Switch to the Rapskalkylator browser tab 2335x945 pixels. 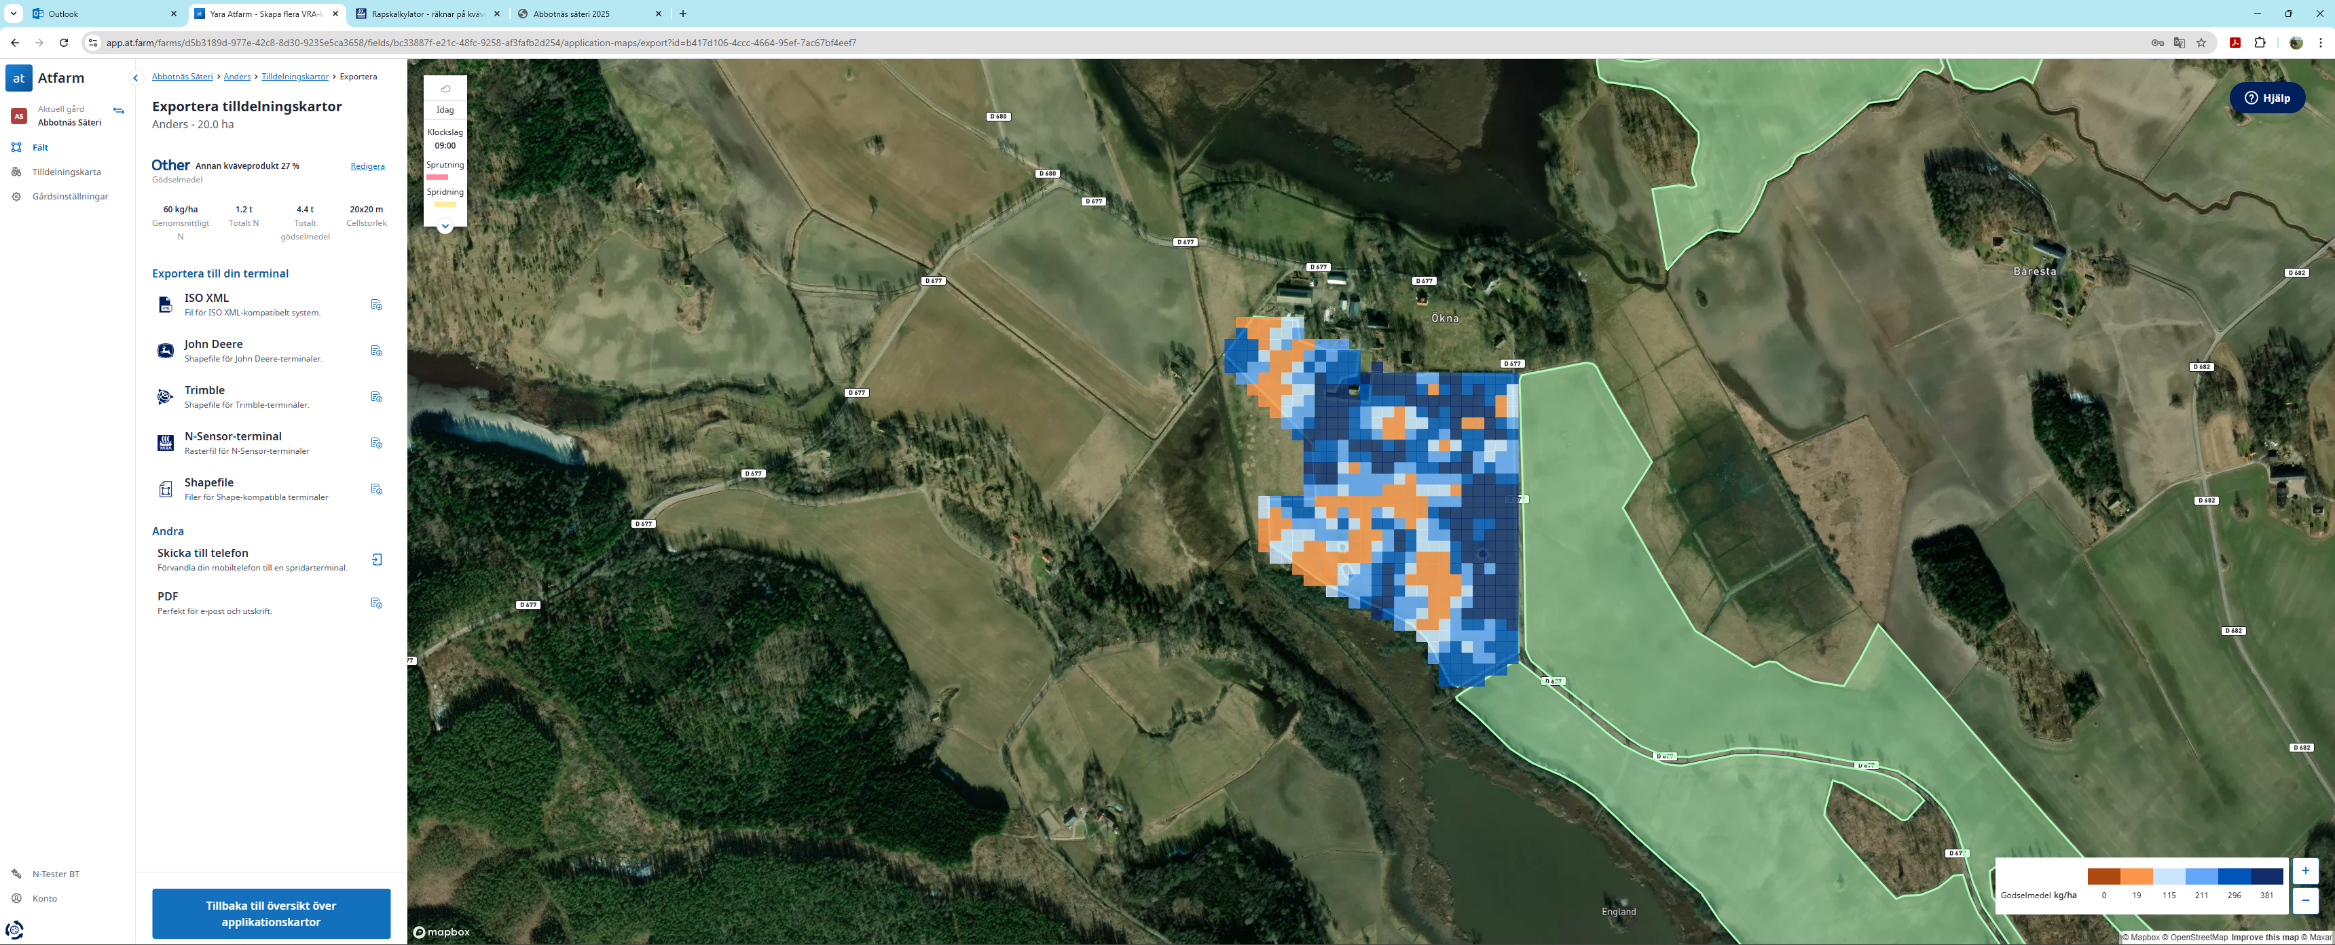coord(427,14)
